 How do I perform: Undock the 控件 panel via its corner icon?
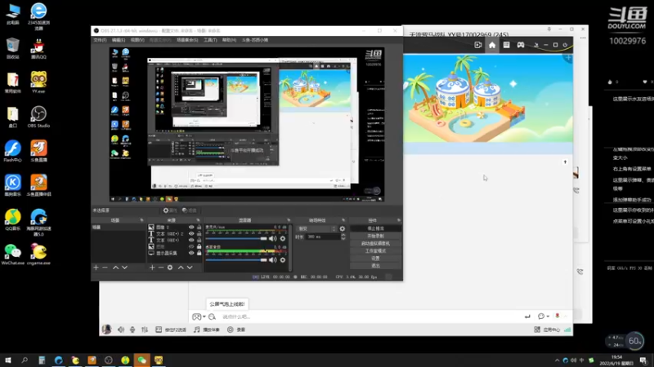[399, 220]
